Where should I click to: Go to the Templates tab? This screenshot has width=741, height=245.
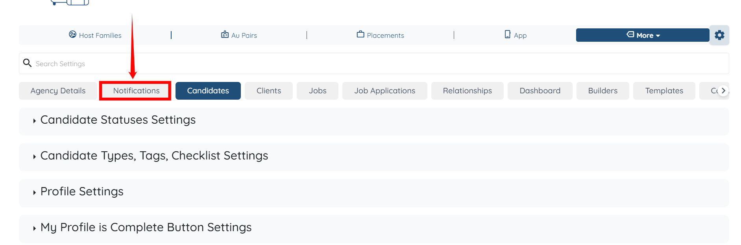[664, 91]
